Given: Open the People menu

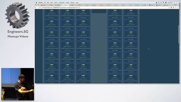Looking at the screenshot, I should click(67, 3).
